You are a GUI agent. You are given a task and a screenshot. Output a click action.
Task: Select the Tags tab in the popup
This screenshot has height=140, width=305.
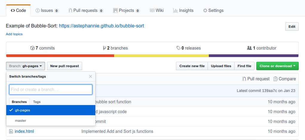[x=37, y=102]
